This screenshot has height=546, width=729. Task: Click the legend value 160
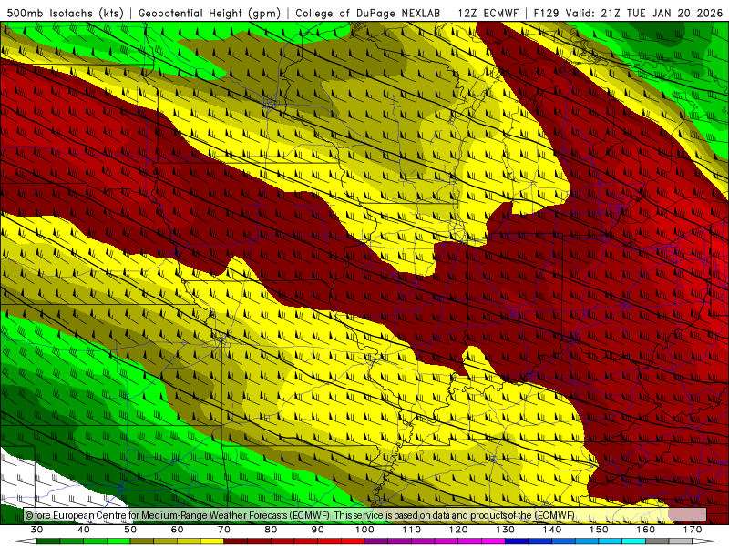(646, 530)
